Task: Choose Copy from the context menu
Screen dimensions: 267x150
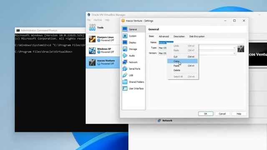Action: point(183,61)
